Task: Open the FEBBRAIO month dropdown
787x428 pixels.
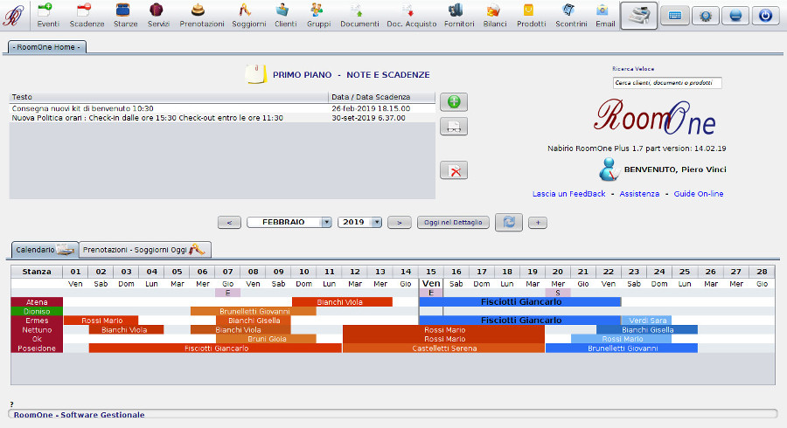Action: point(289,222)
